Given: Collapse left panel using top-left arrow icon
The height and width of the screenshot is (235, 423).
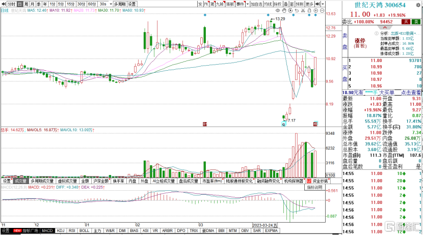Looking at the screenshot, I should tap(4, 4).
